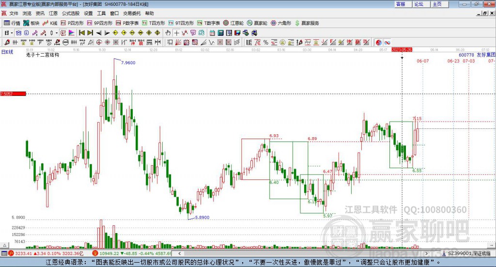Screen dimensions: 496x267
Task: Open the 资讯 menu
Action: pos(40,13)
